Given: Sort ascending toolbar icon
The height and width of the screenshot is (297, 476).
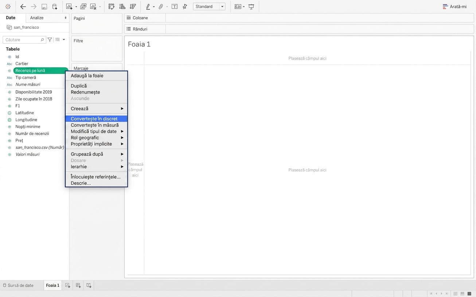Looking at the screenshot, I should click(122, 7).
